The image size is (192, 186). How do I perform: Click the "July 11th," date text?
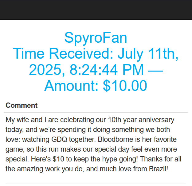click(x=148, y=54)
